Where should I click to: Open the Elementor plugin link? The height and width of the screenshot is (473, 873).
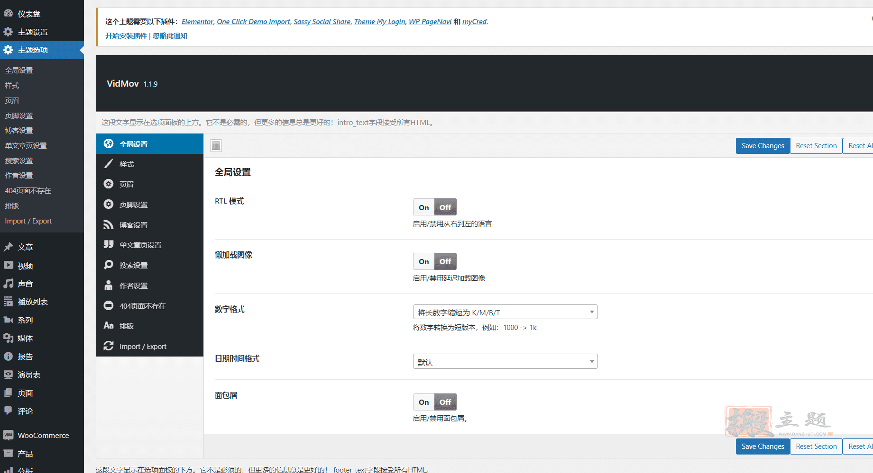[x=197, y=22]
